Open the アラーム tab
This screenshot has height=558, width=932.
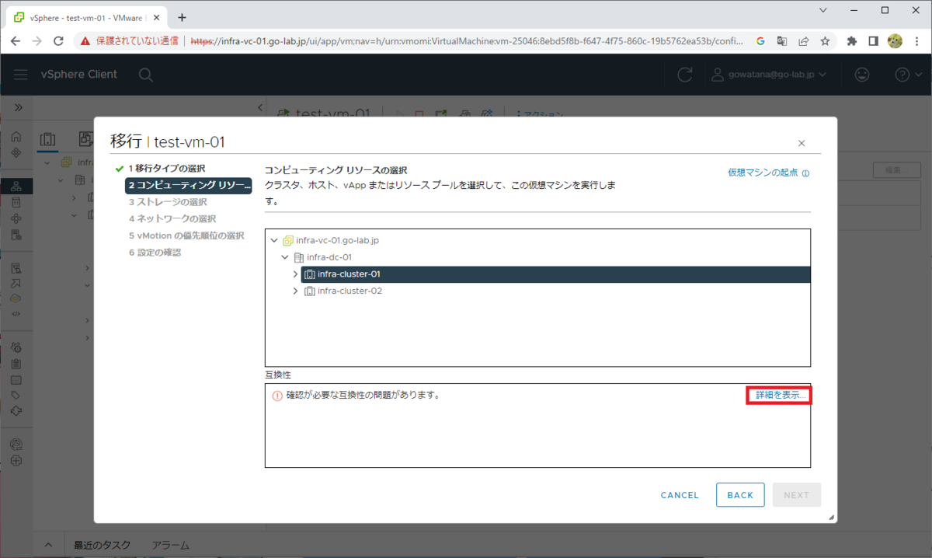(170, 546)
